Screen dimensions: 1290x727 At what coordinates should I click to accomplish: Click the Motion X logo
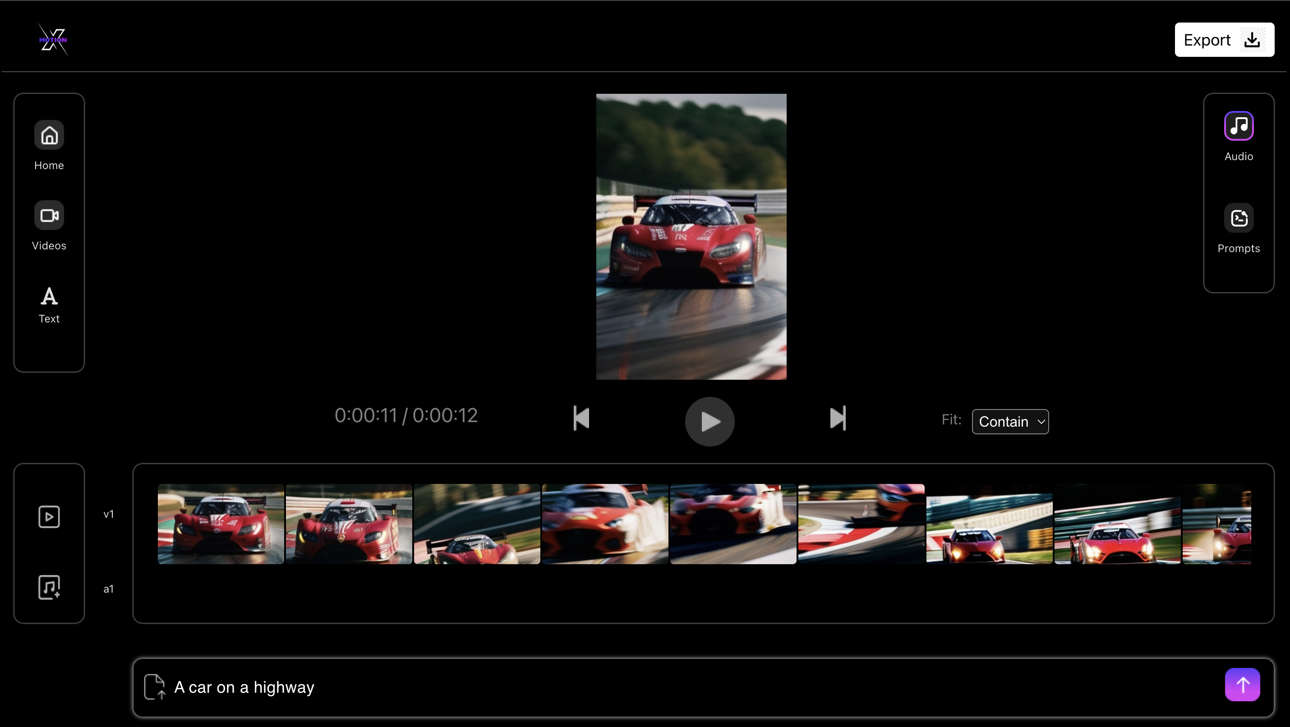(x=53, y=40)
